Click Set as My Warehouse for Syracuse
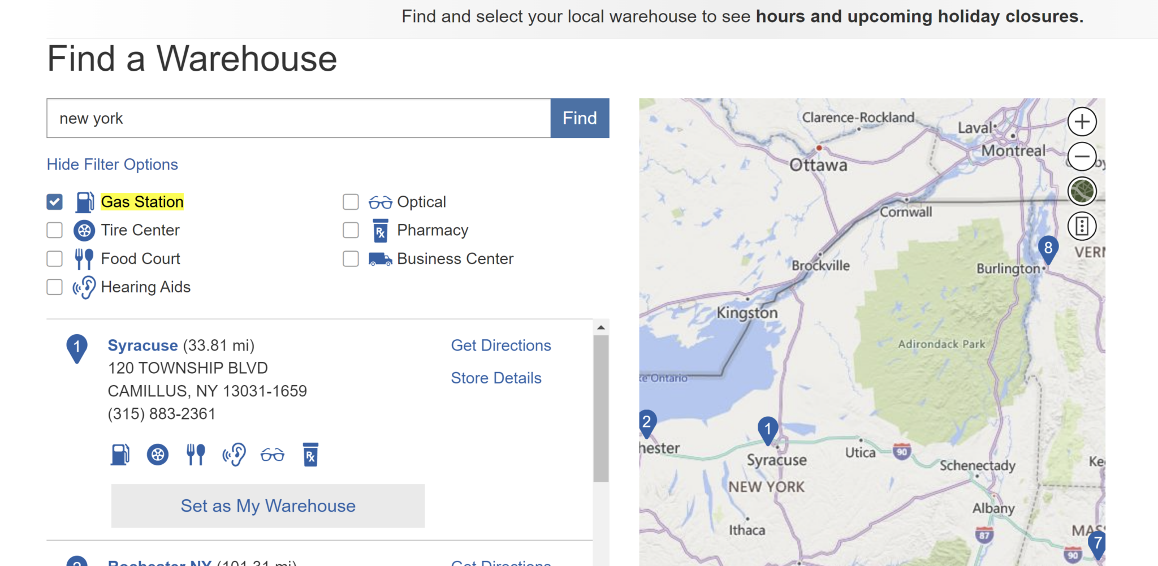1158x566 pixels. (267, 505)
